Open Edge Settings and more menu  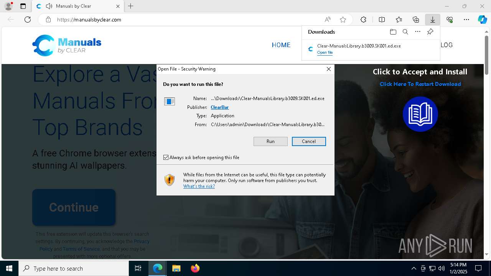(x=466, y=20)
